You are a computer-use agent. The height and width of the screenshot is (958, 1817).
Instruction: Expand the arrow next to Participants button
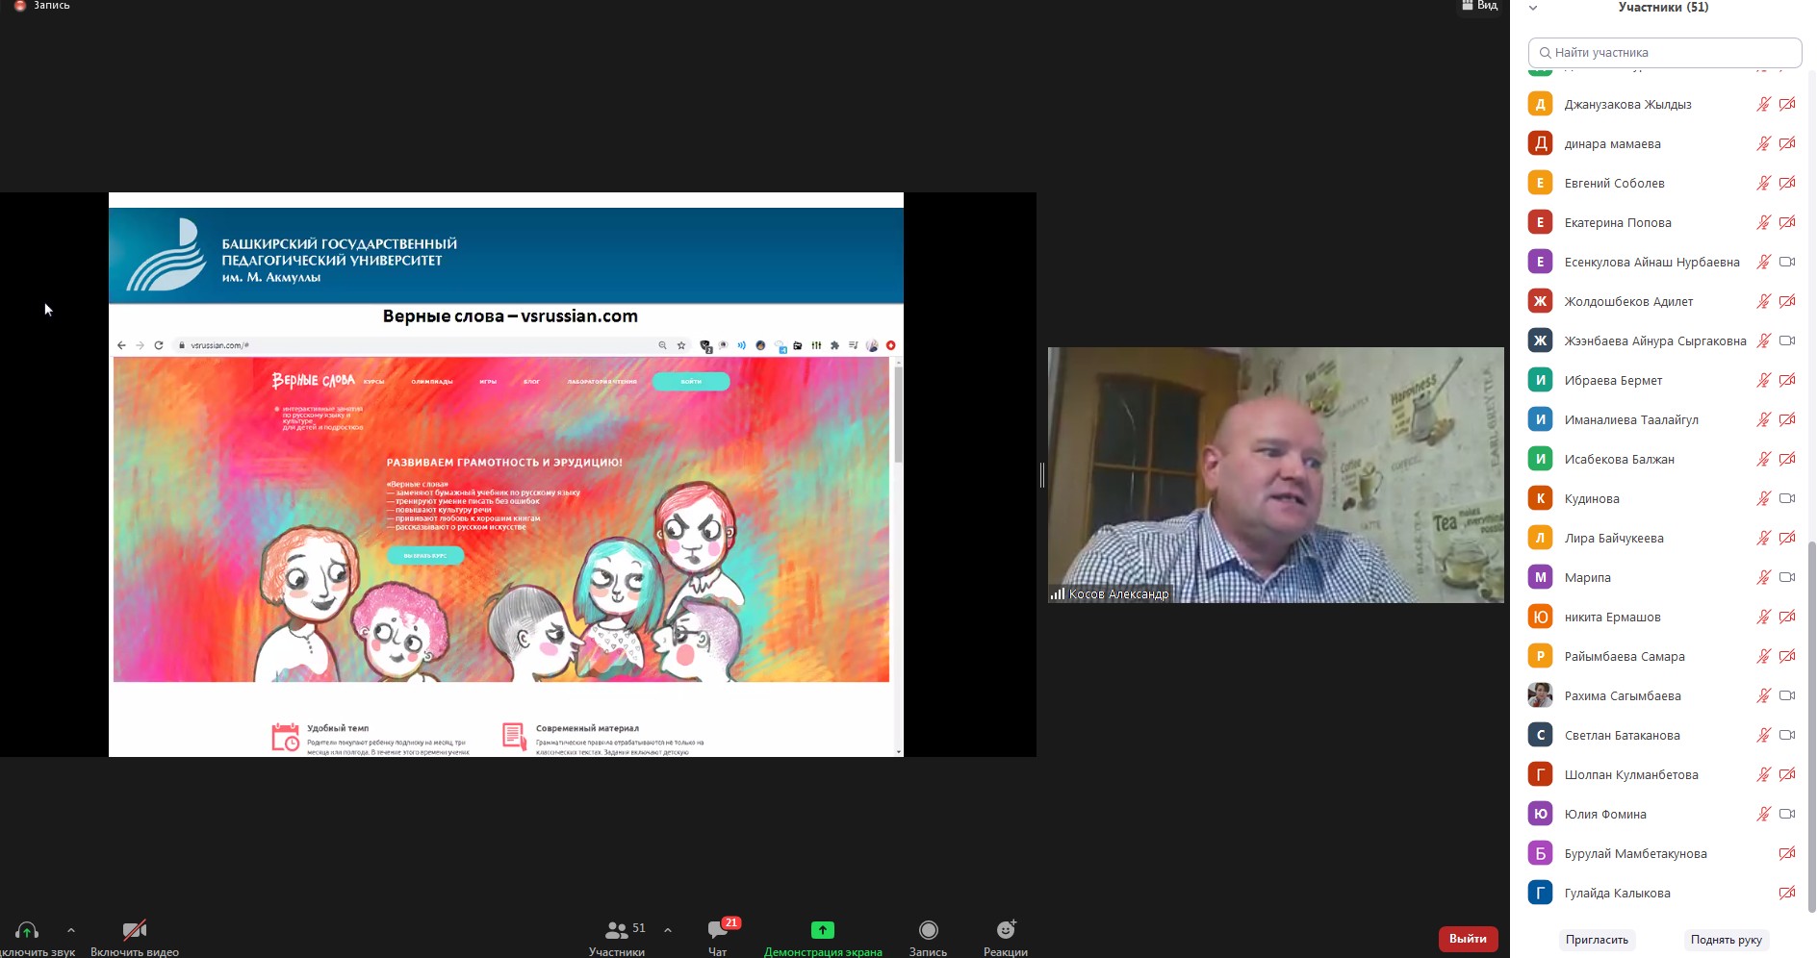(x=668, y=930)
